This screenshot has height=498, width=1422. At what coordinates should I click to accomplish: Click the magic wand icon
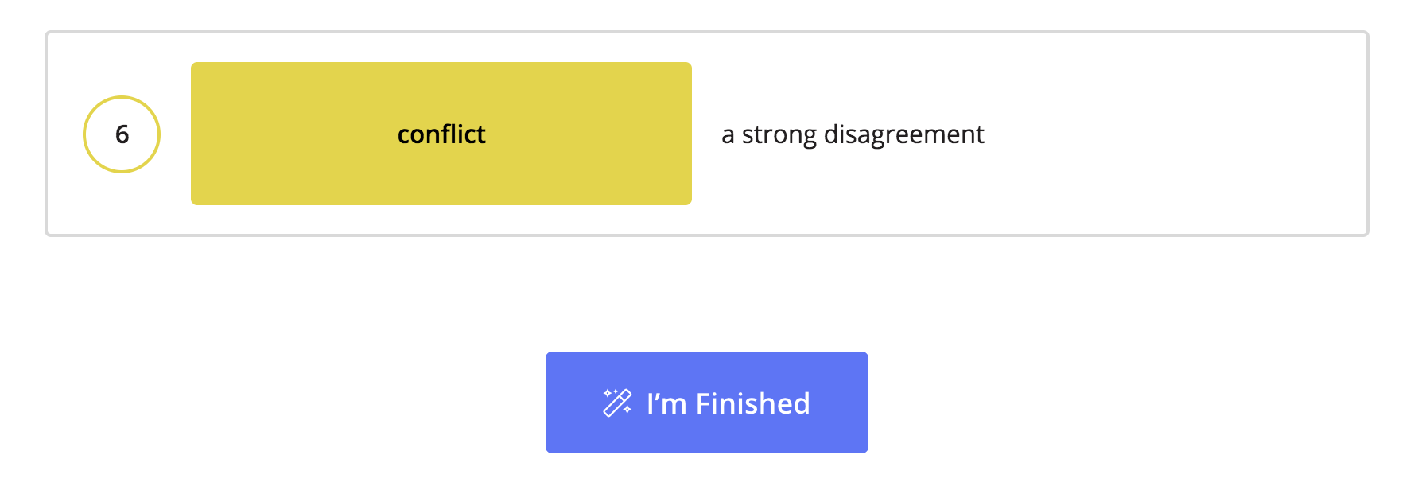click(617, 403)
